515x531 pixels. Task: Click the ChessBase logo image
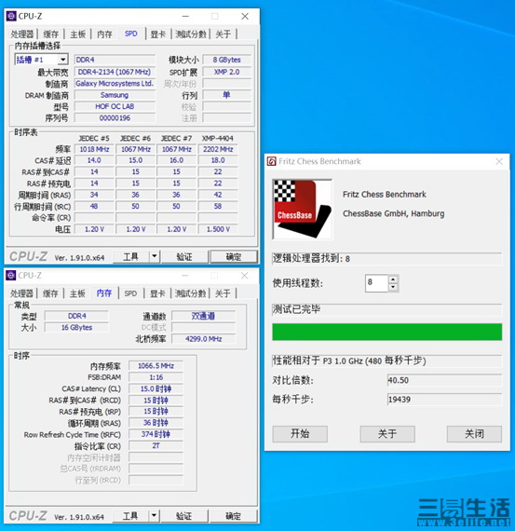(x=303, y=210)
